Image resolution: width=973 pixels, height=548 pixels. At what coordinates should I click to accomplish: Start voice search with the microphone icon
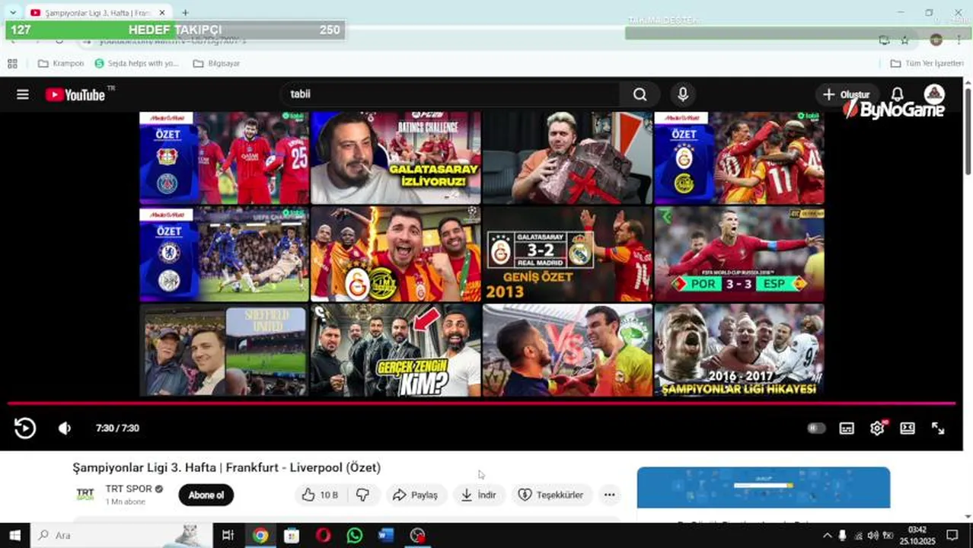click(x=683, y=94)
